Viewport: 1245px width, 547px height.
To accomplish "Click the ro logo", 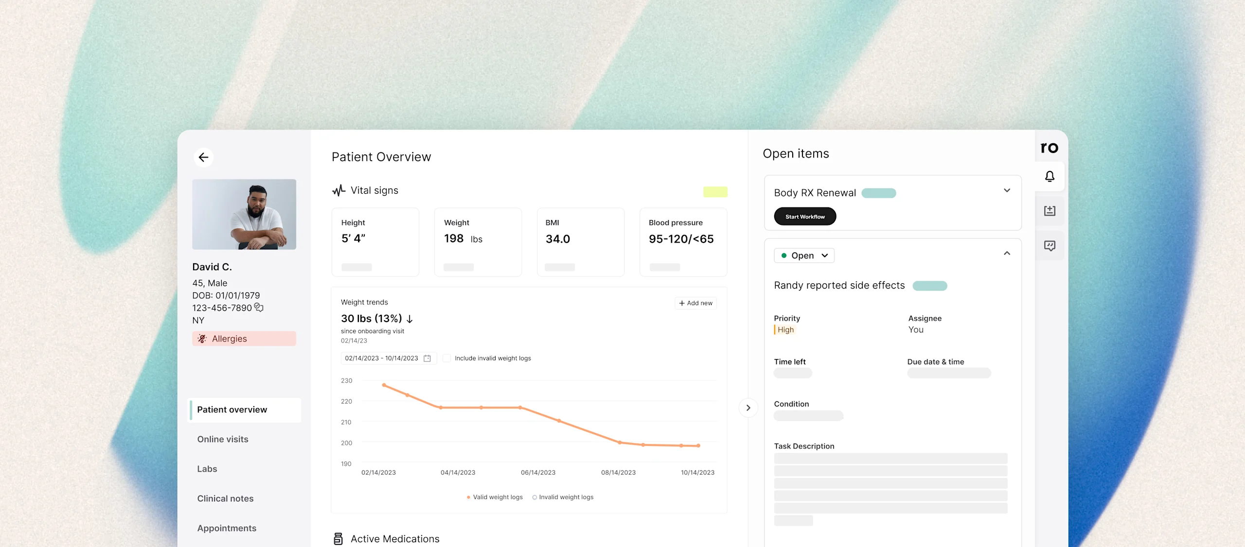I will 1049,147.
